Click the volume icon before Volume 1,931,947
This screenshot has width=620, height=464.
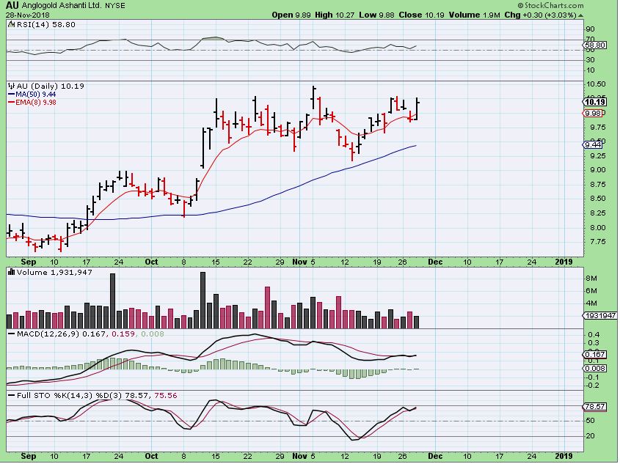click(x=12, y=272)
